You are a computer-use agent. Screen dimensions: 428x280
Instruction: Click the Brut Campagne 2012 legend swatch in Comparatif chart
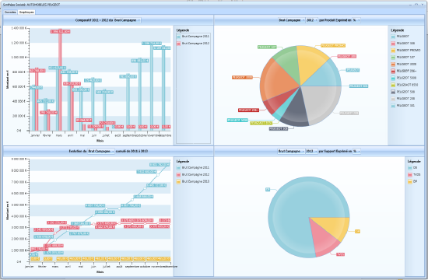pyautogui.click(x=179, y=44)
